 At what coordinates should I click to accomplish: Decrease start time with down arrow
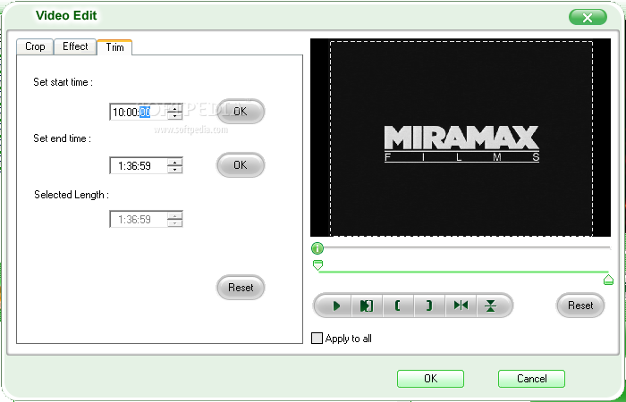coord(175,115)
